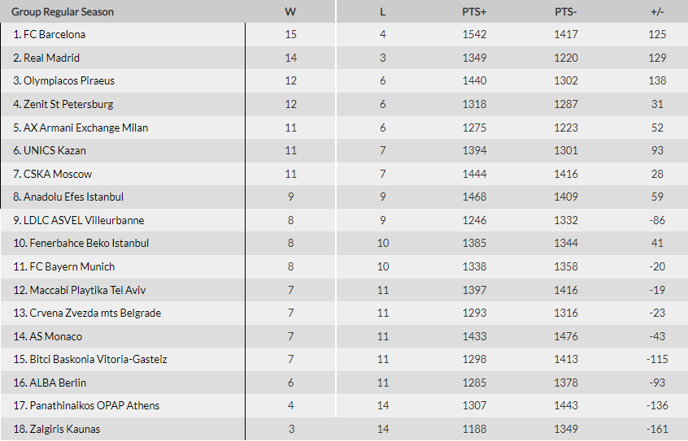Click the CSKA Moscow team name

(58, 174)
